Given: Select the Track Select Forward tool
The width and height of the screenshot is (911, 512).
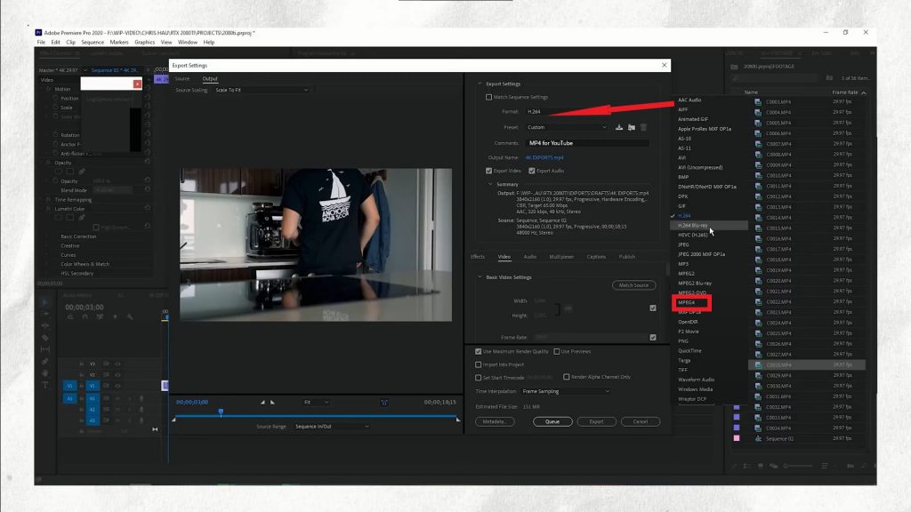Looking at the screenshot, I should tap(44, 314).
